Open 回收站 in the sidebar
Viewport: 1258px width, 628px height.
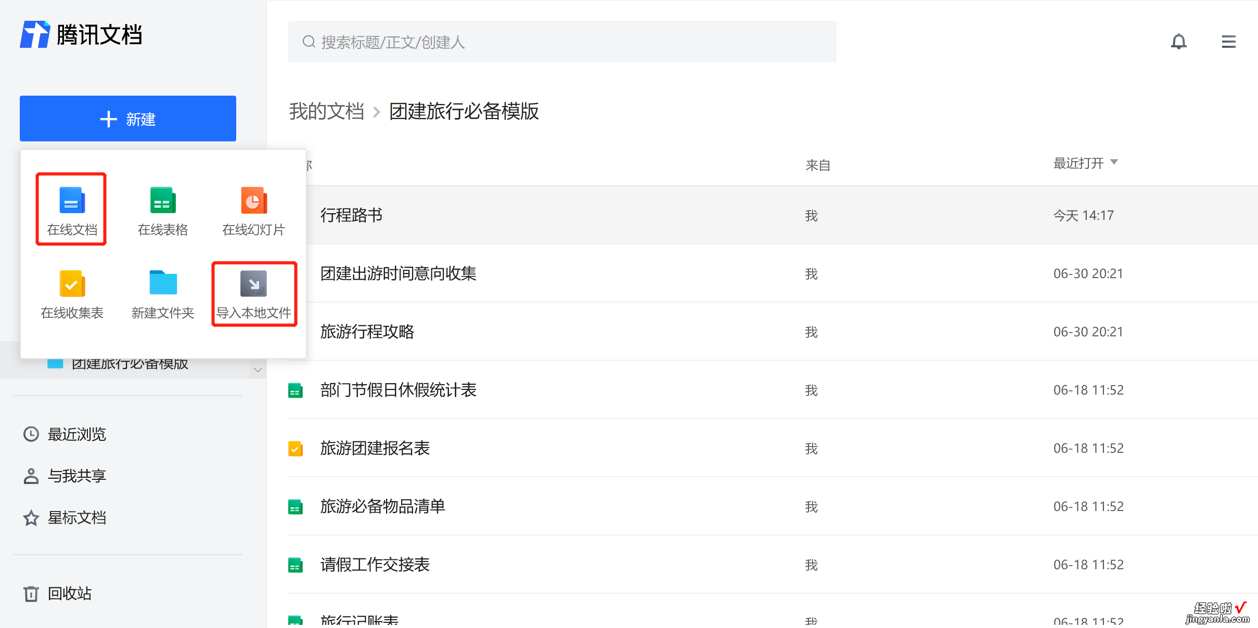point(69,593)
